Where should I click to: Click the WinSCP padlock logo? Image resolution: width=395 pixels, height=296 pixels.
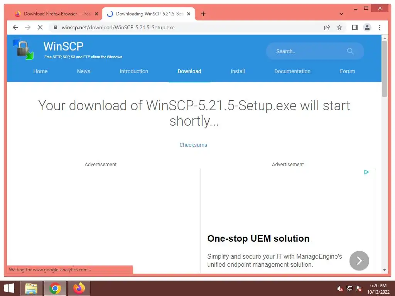pyautogui.click(x=23, y=49)
